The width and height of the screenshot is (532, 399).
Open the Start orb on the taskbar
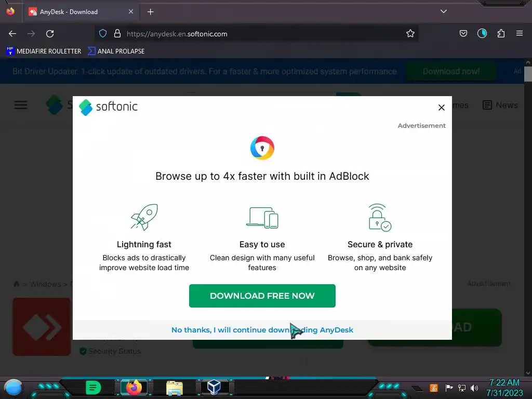pyautogui.click(x=14, y=388)
